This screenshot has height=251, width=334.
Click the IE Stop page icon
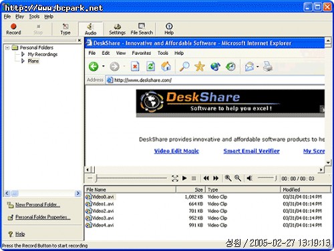[x=135, y=67]
